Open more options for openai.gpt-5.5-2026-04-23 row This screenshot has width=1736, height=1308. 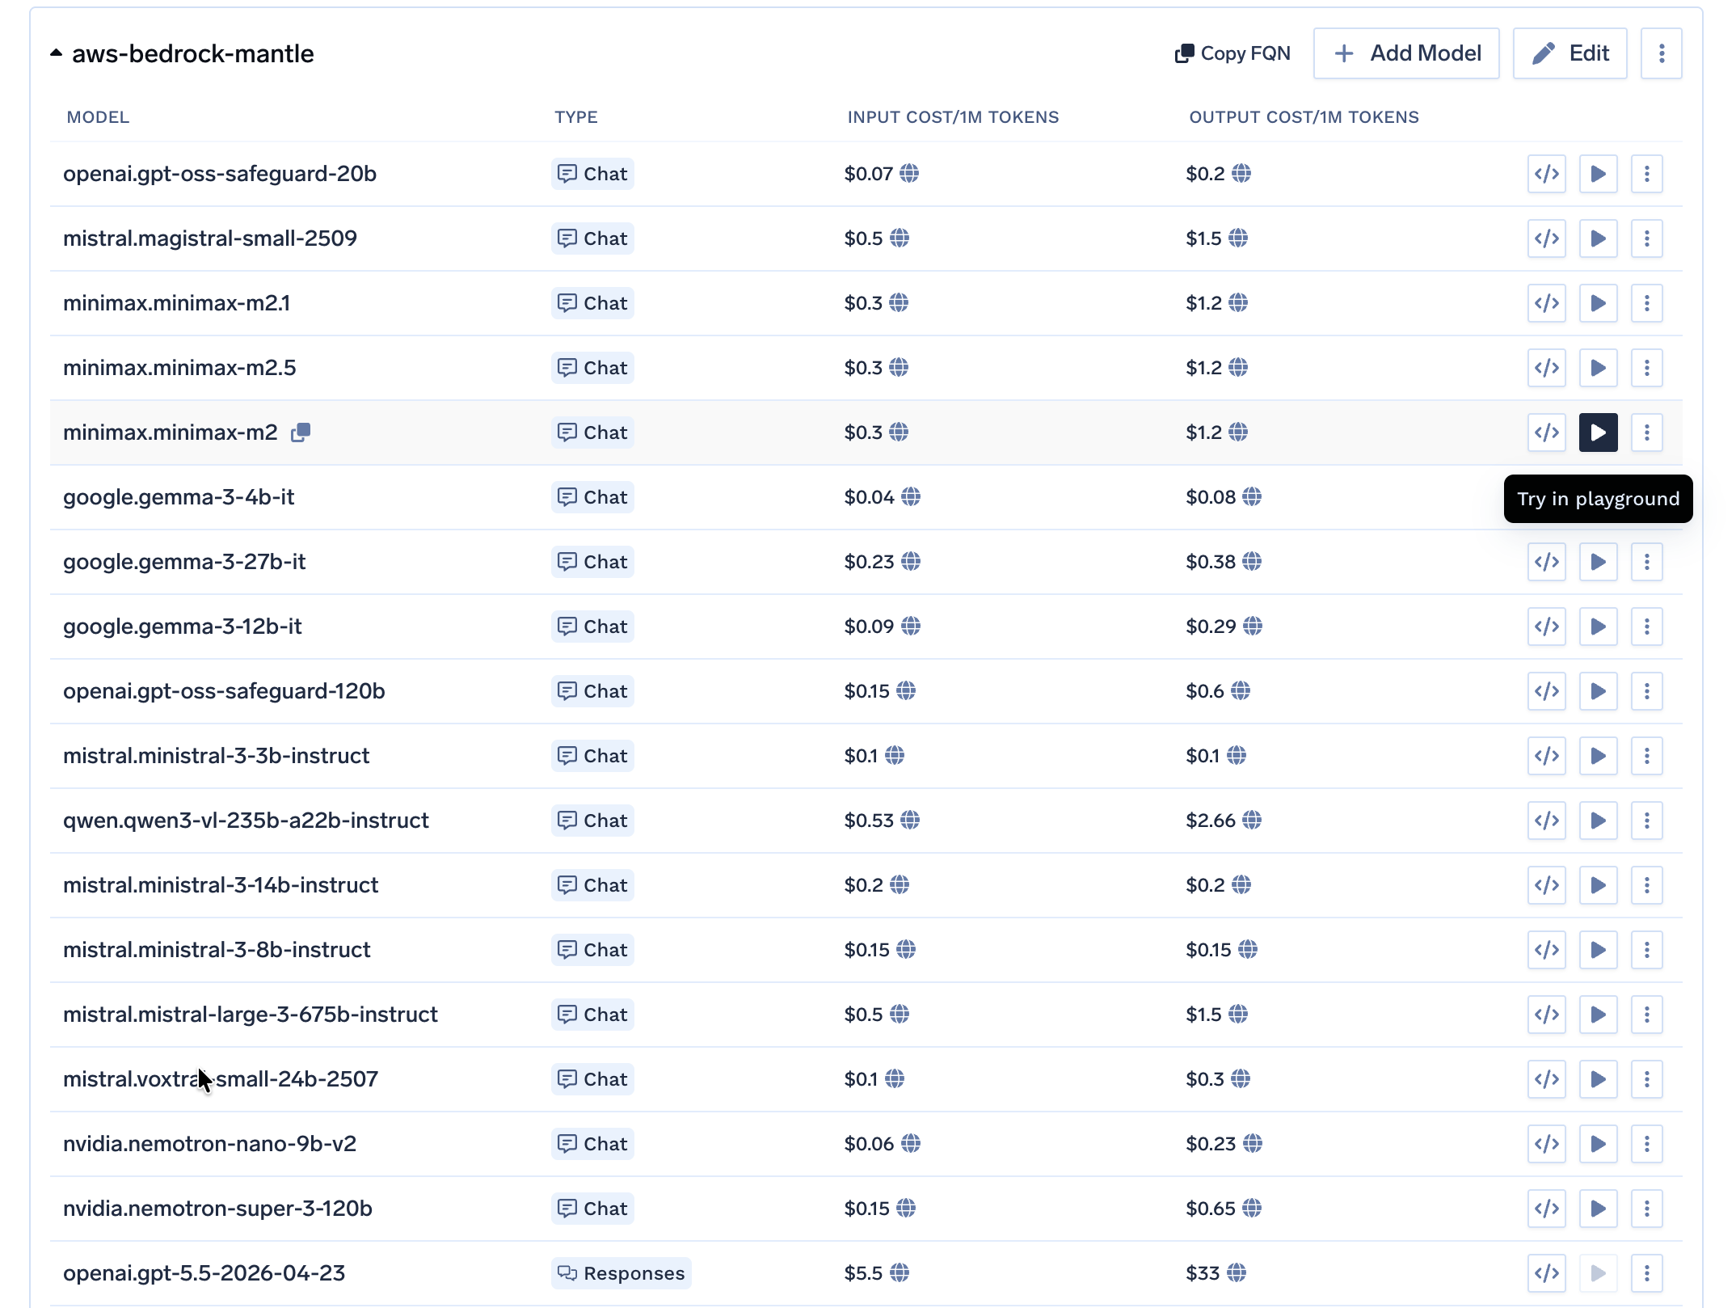[1647, 1273]
